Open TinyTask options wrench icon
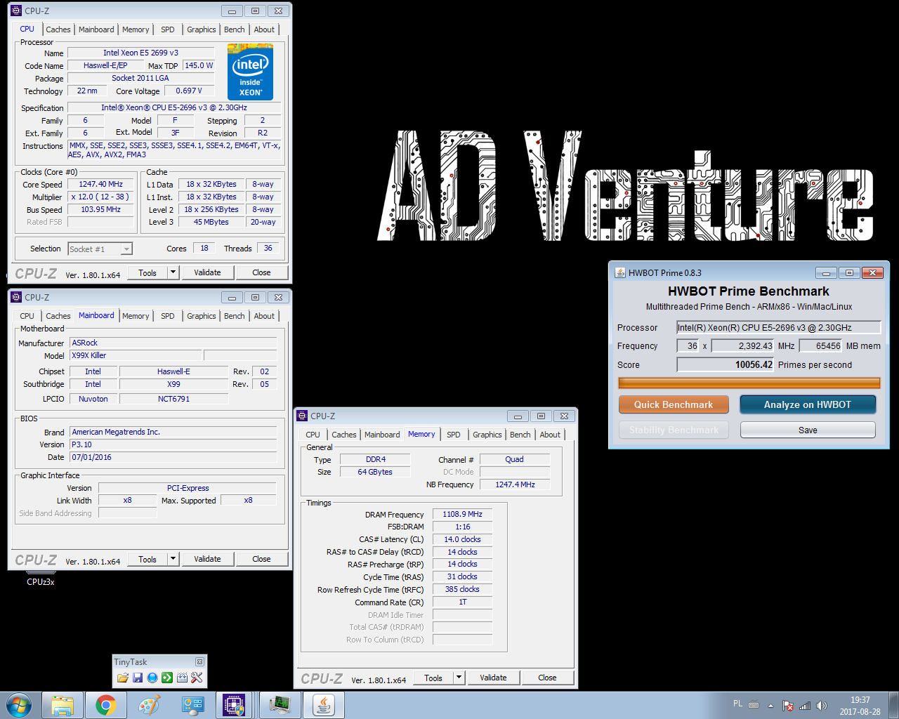Viewport: 899px width, 719px height. tap(197, 678)
